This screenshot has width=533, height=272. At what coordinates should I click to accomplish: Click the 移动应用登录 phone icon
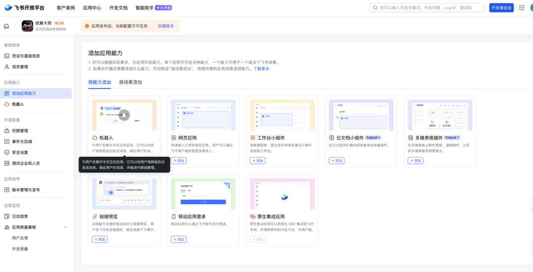(174, 217)
